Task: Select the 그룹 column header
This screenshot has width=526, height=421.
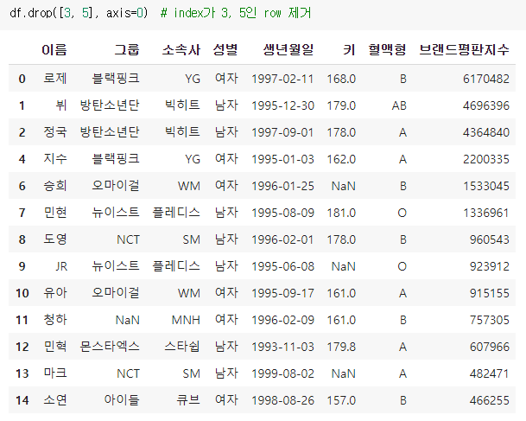Action: [127, 49]
